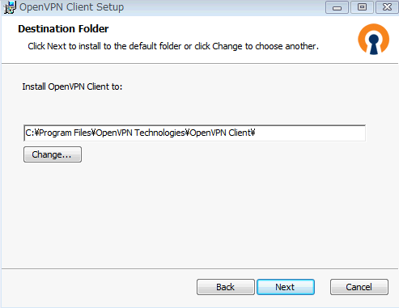Minimize the setup window
The width and height of the screenshot is (399, 308).
337,7
